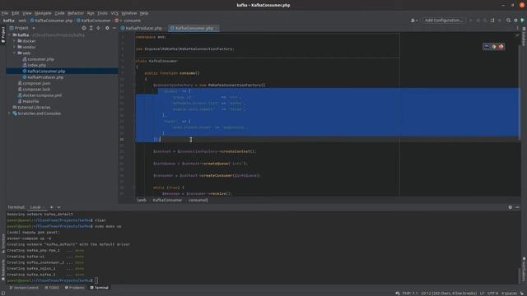This screenshot has width=527, height=296.
Task: Collapse the kafka root project folder
Action: [10, 35]
